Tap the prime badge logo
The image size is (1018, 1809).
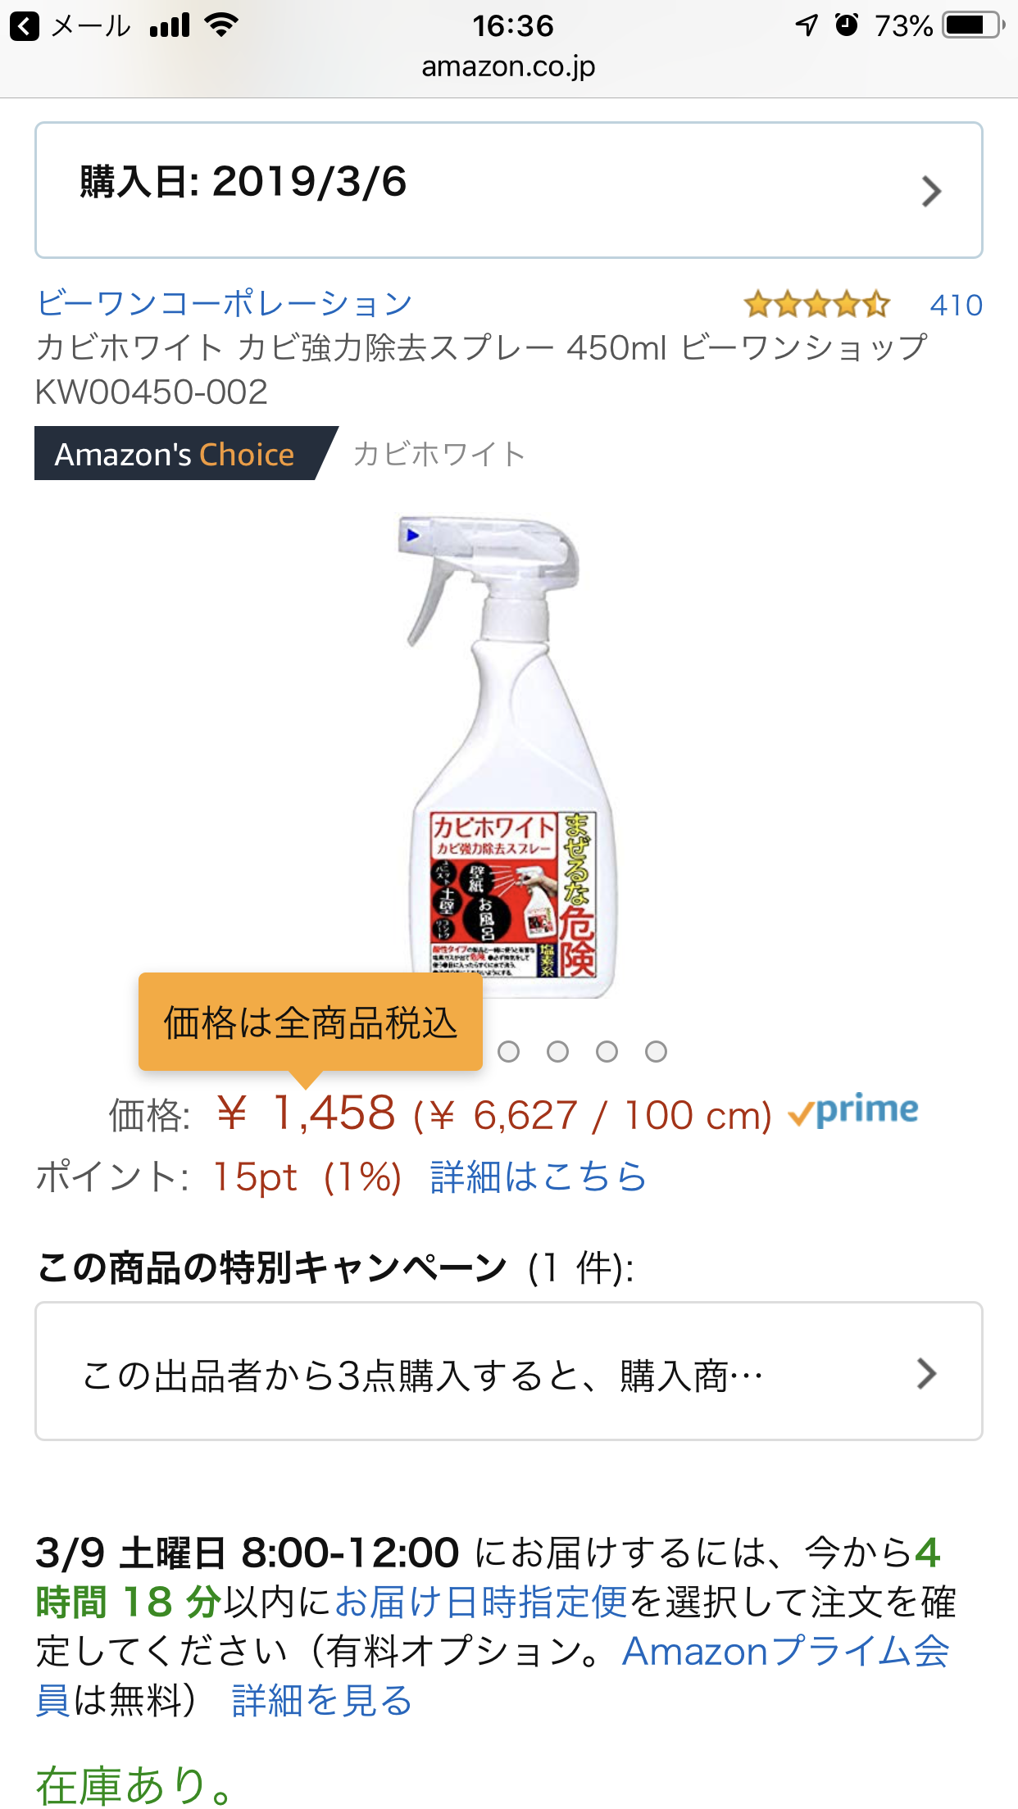coord(853,1111)
